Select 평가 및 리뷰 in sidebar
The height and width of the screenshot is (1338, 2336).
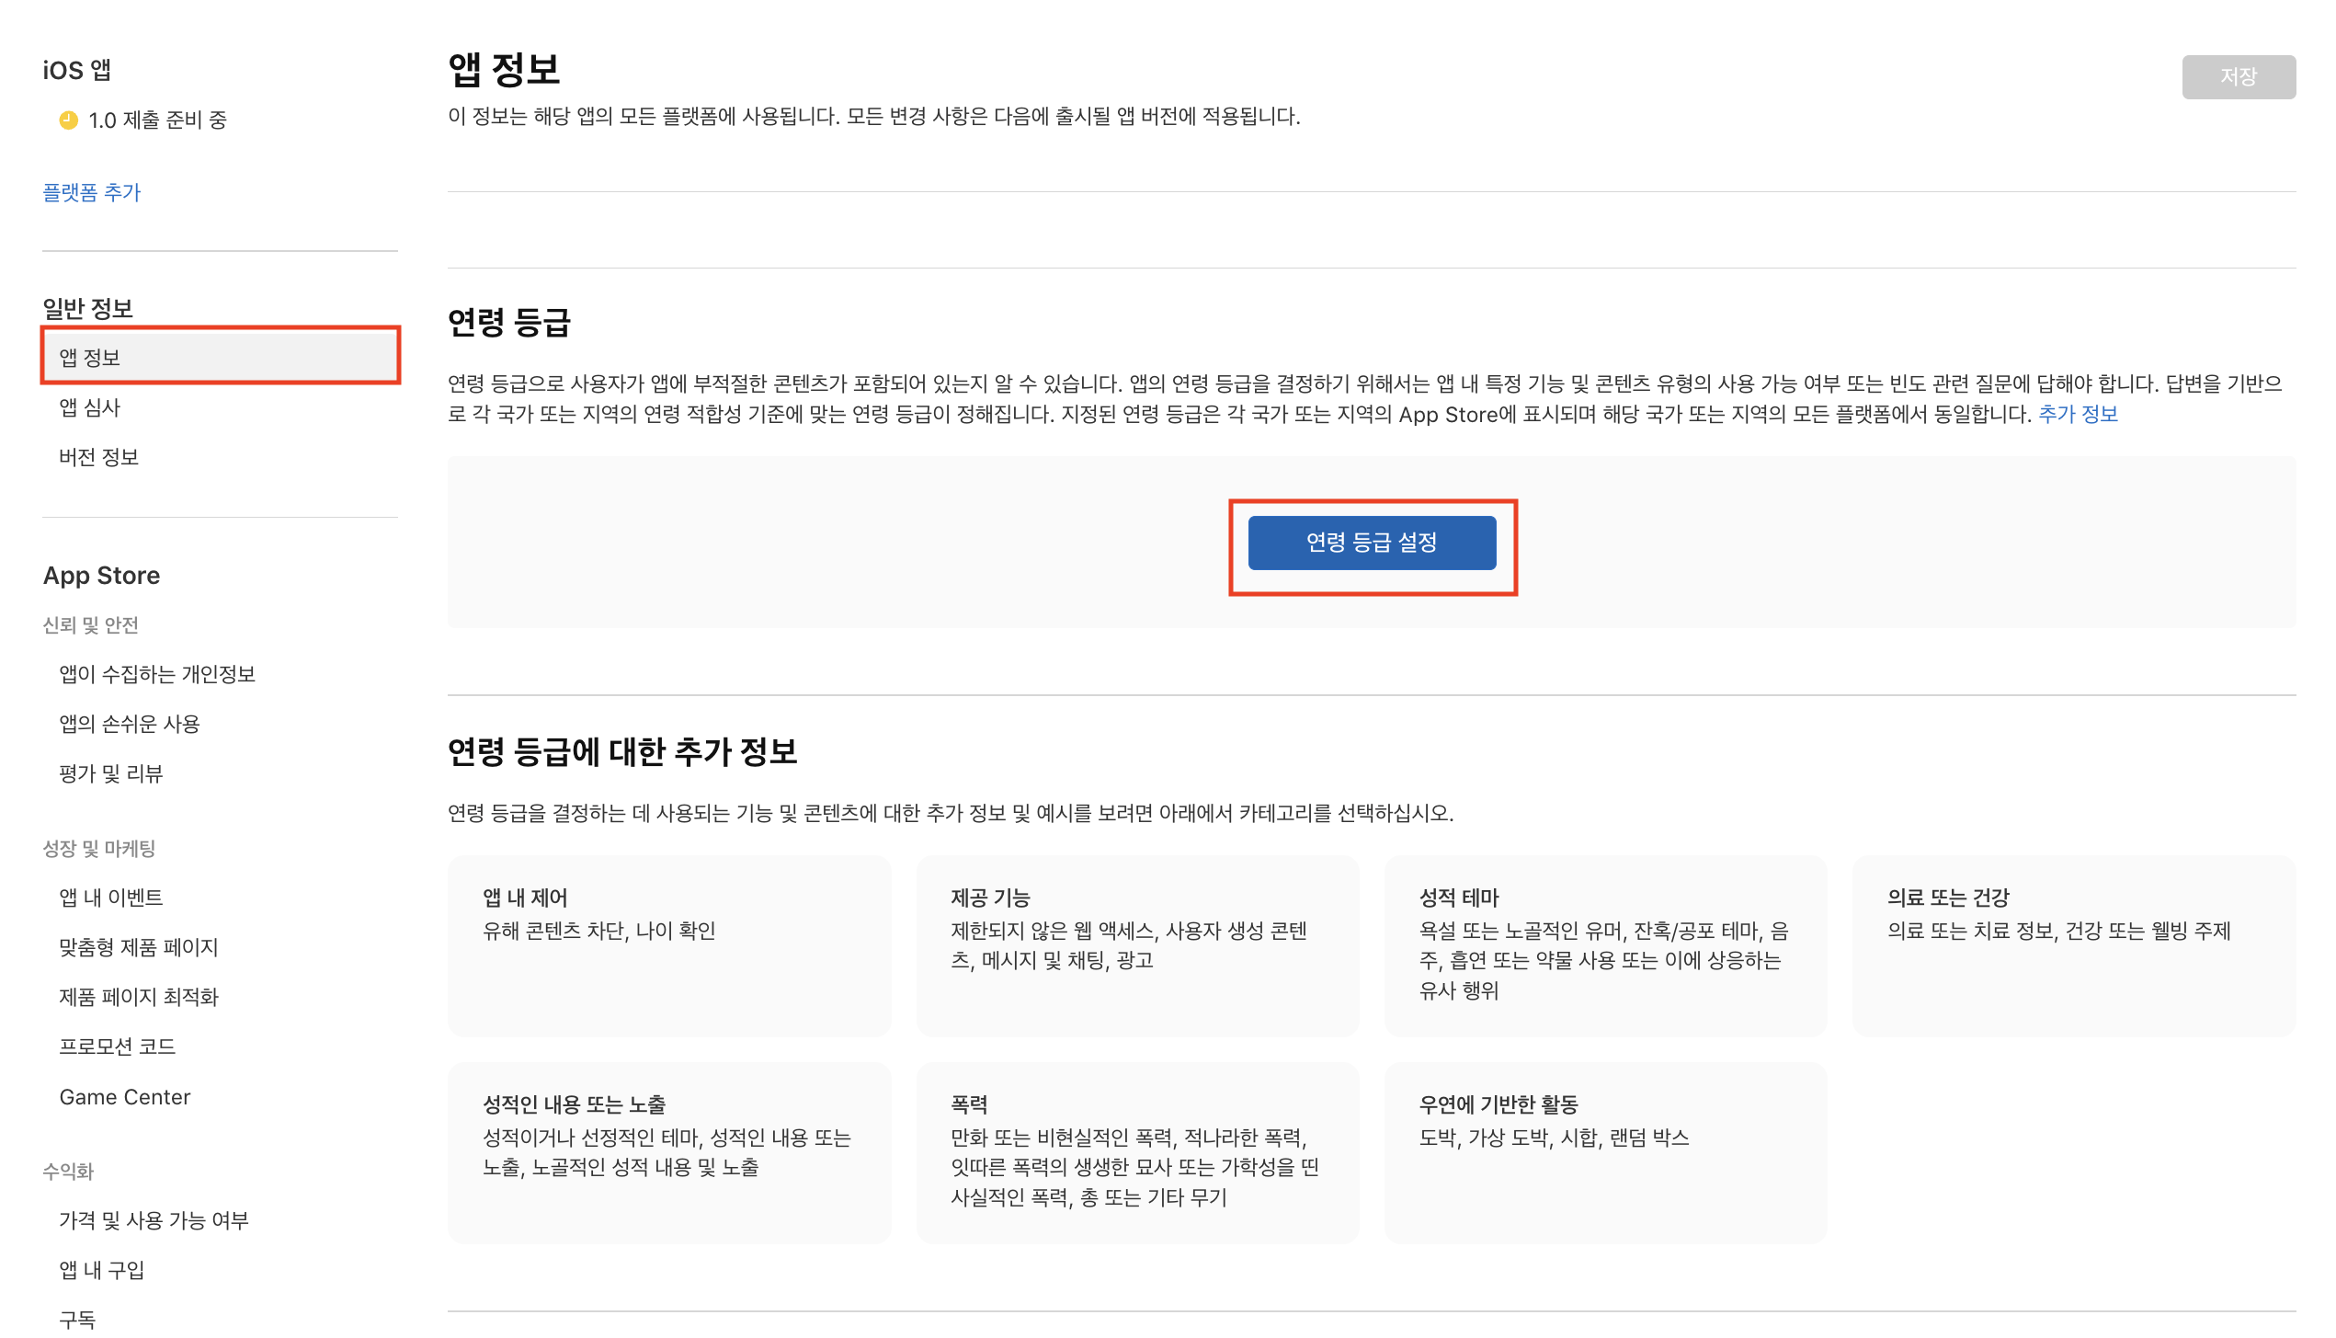tap(112, 773)
